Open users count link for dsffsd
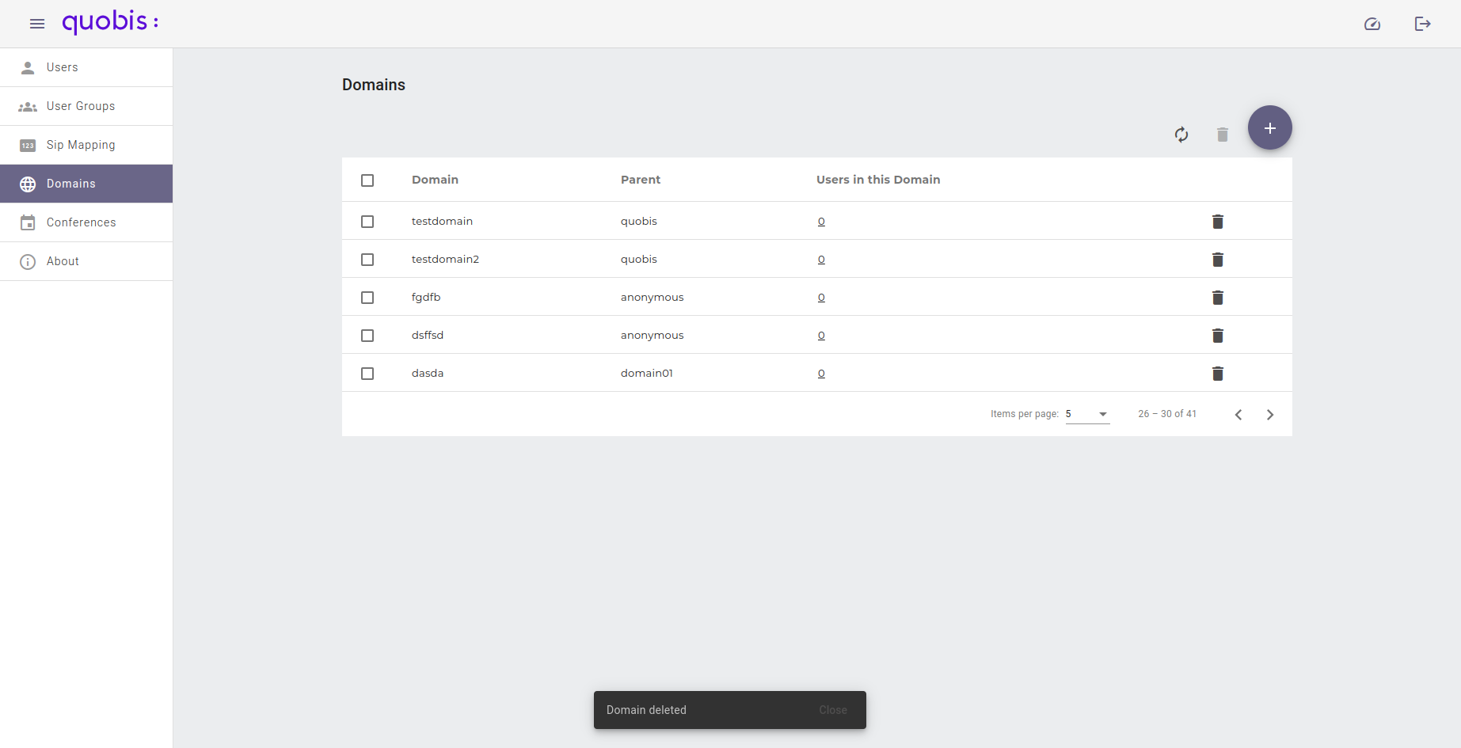 (x=821, y=336)
